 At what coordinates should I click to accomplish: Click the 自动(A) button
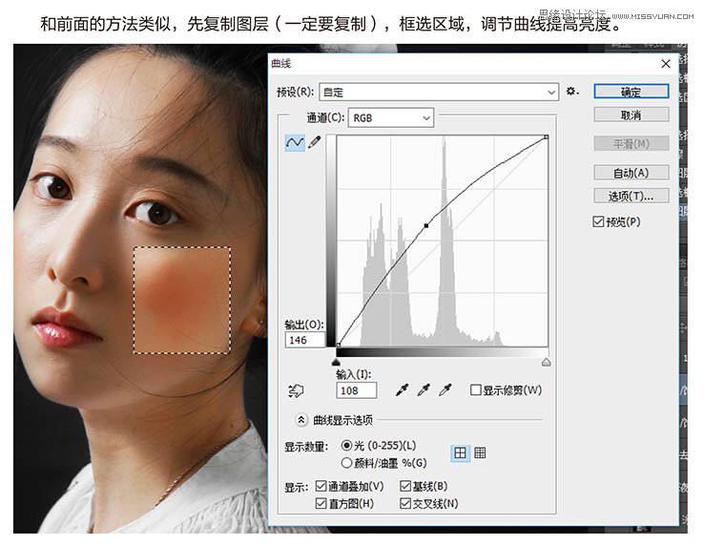click(x=631, y=173)
